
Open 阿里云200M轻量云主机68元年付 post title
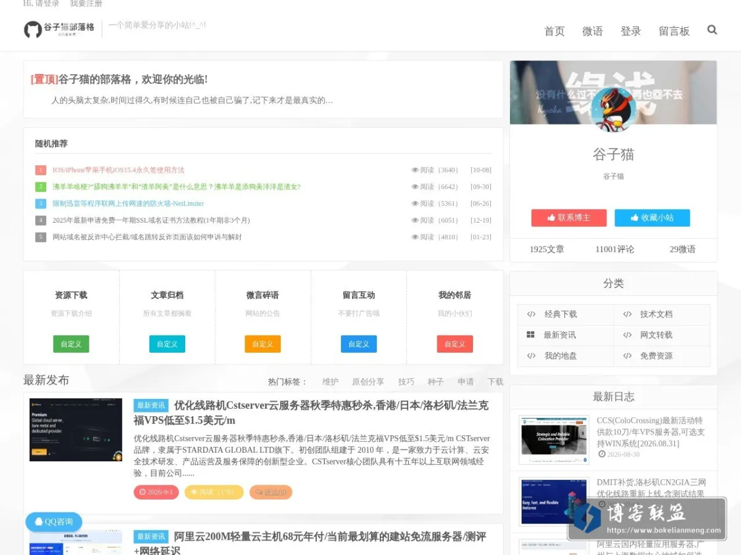310,543
